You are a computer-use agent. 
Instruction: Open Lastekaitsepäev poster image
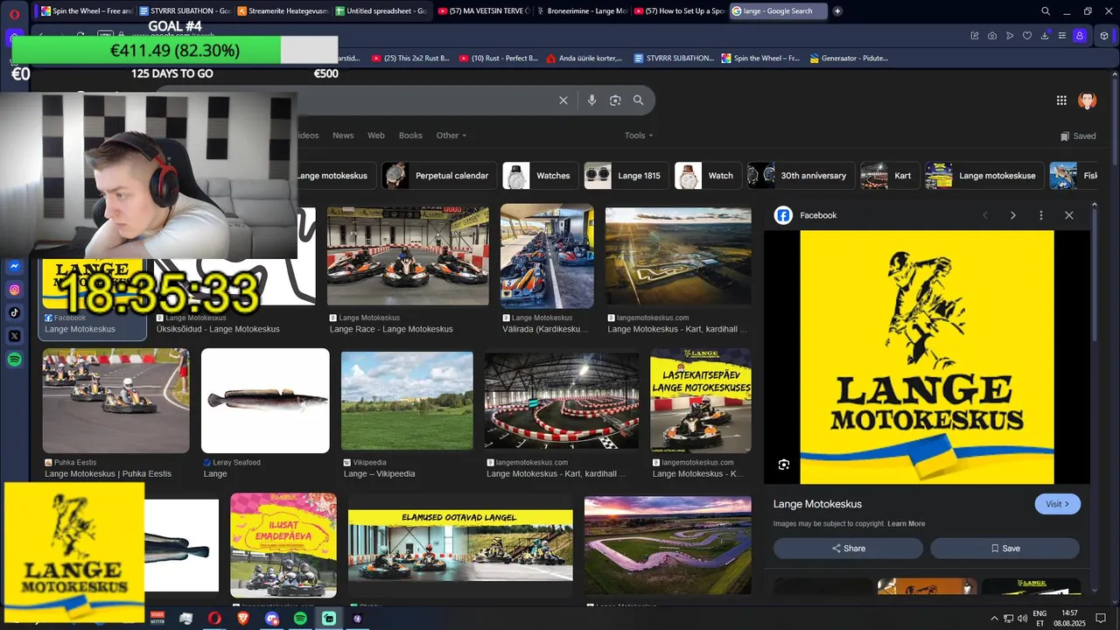(701, 401)
